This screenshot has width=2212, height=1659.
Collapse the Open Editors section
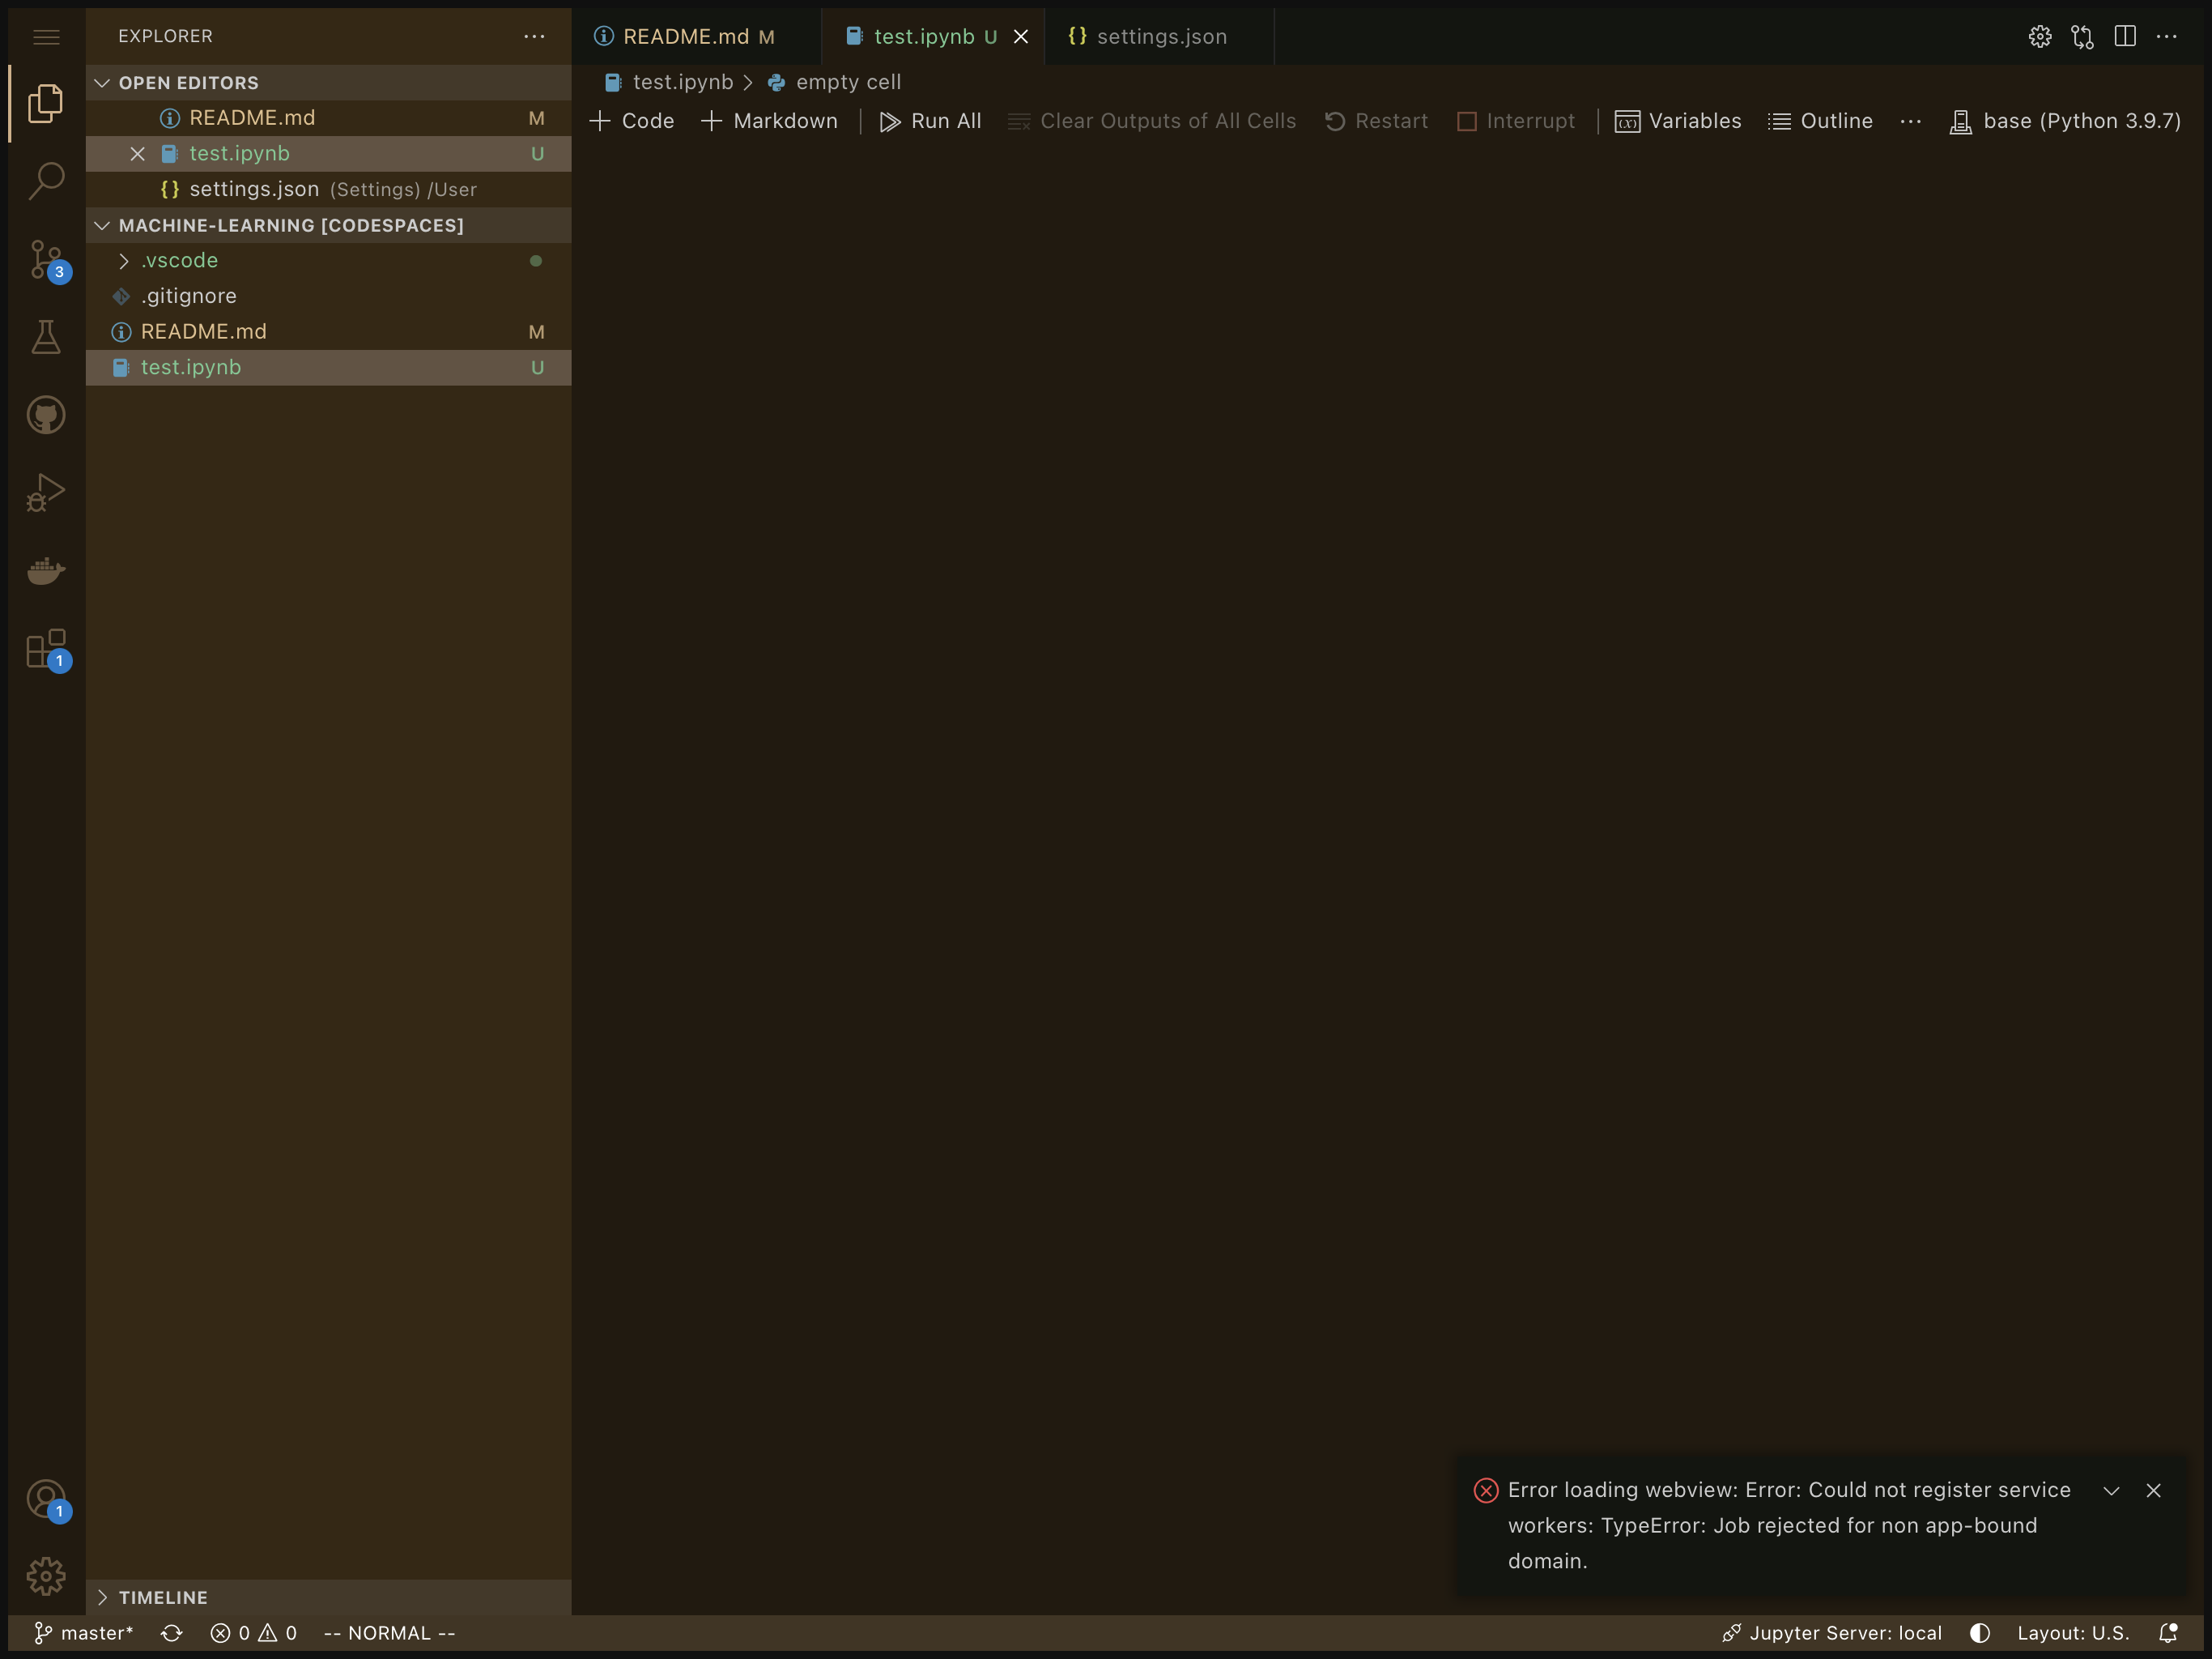click(103, 82)
